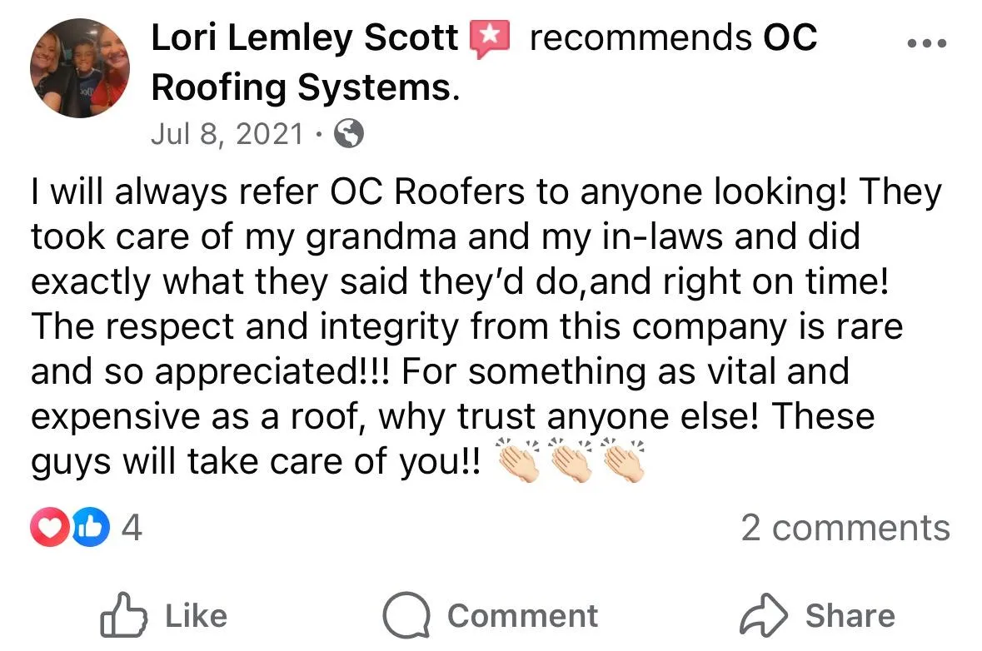Open the post options three-dot menu
Image resolution: width=982 pixels, height=651 pixels.
point(927,43)
